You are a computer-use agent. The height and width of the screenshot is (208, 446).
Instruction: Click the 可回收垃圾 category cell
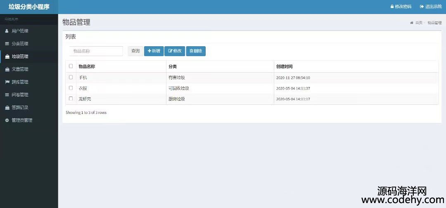[x=220, y=88]
